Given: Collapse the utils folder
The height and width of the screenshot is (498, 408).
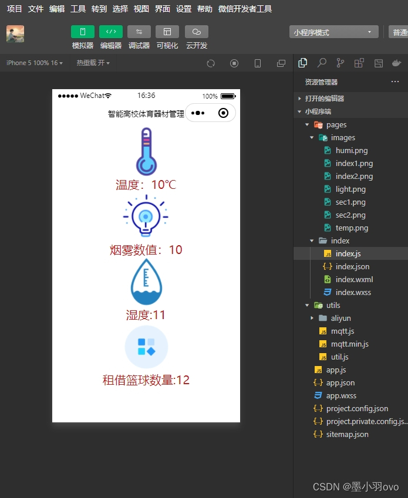Looking at the screenshot, I should tap(351, 305).
